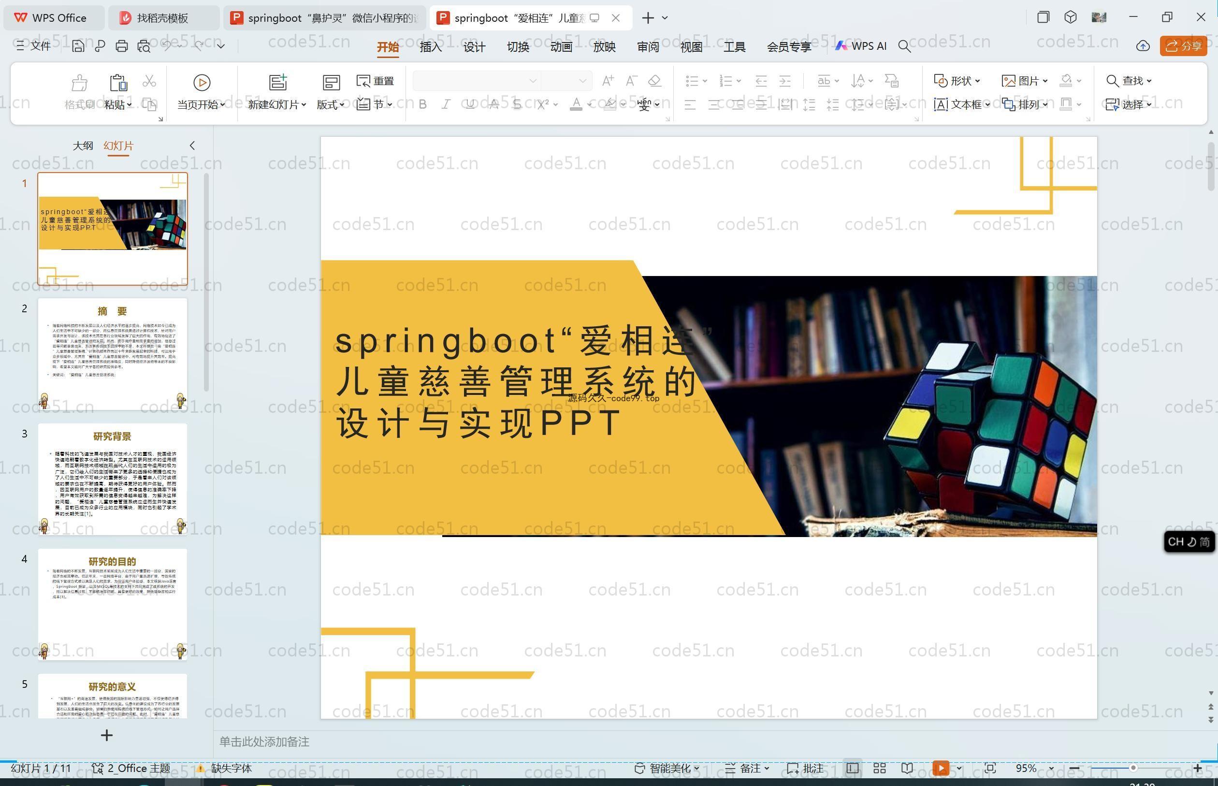The image size is (1218, 786).
Task: Switch to reading view book icon
Action: coord(907,768)
